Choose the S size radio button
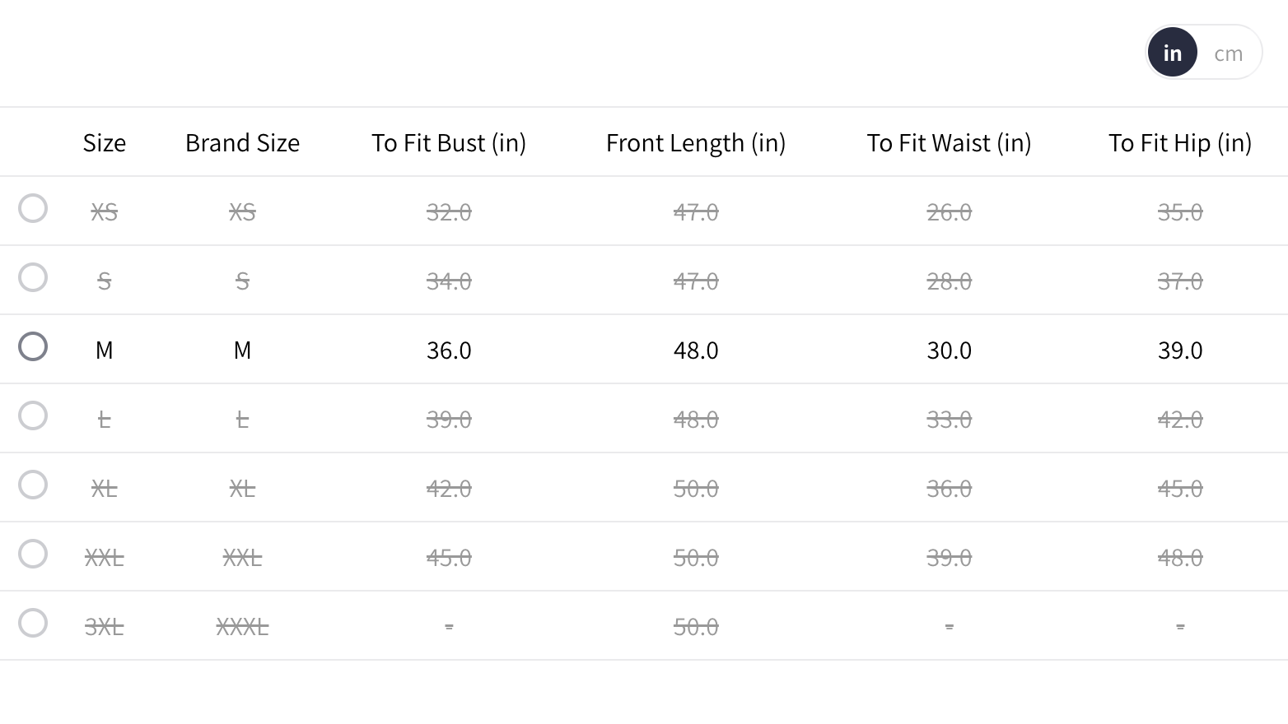The width and height of the screenshot is (1288, 724). 33,277
